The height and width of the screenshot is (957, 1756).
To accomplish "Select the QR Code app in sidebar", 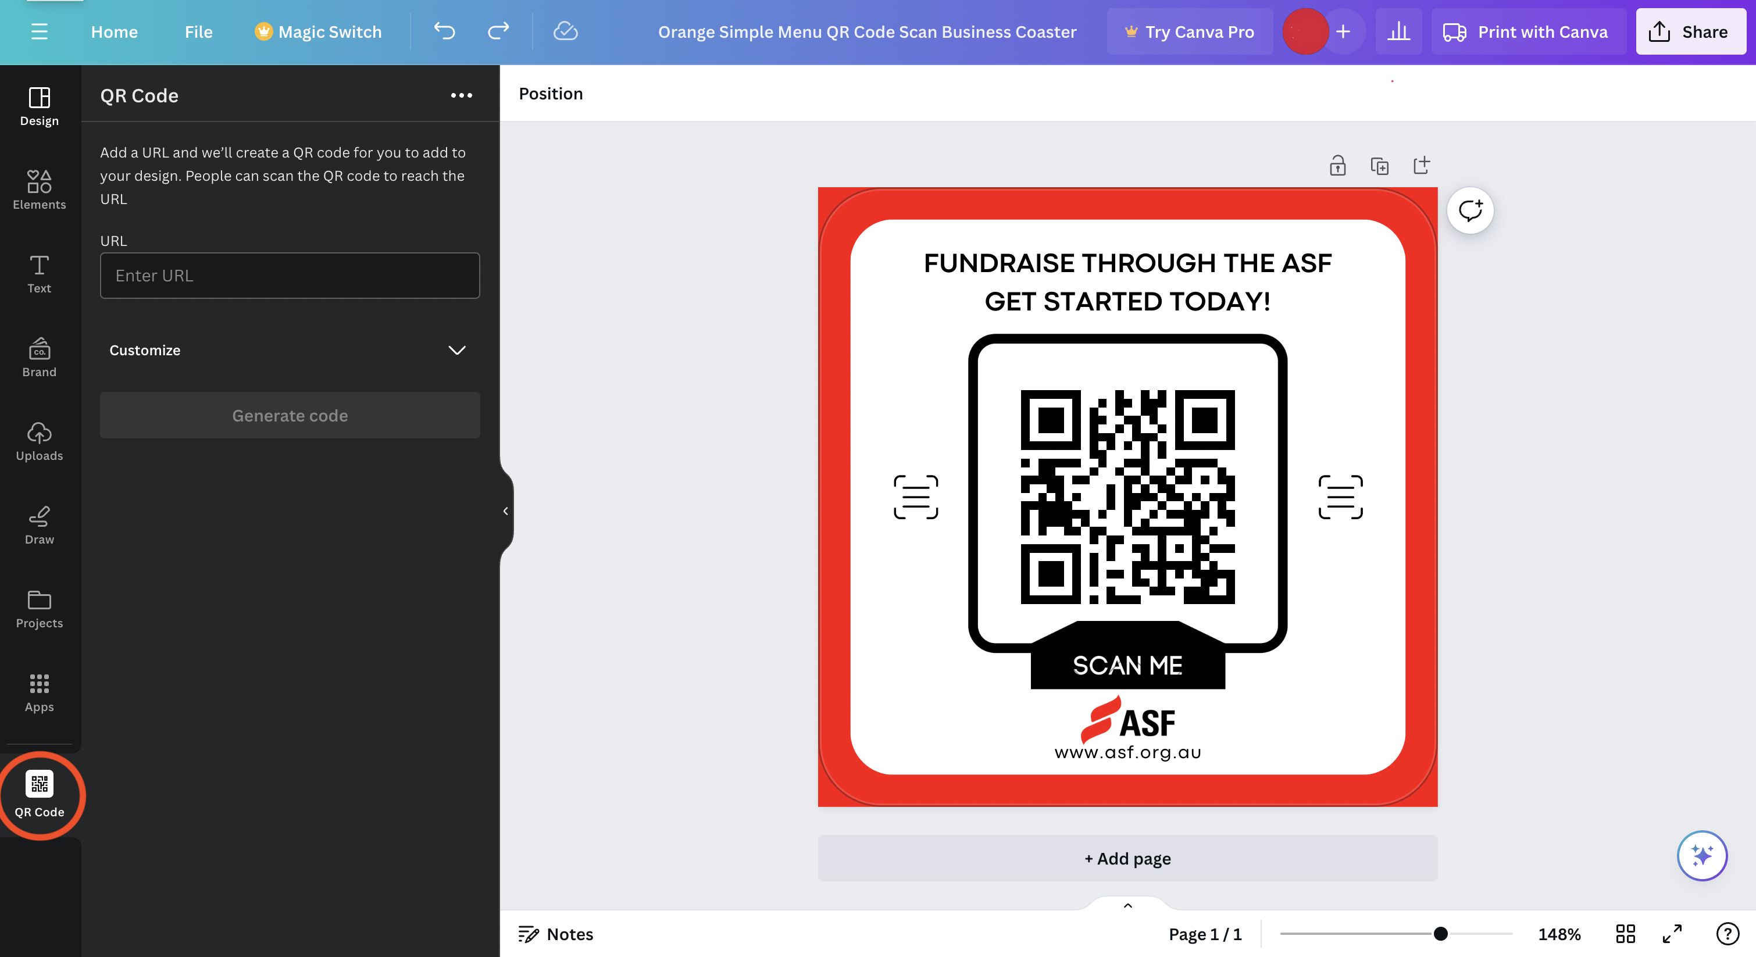I will (39, 795).
